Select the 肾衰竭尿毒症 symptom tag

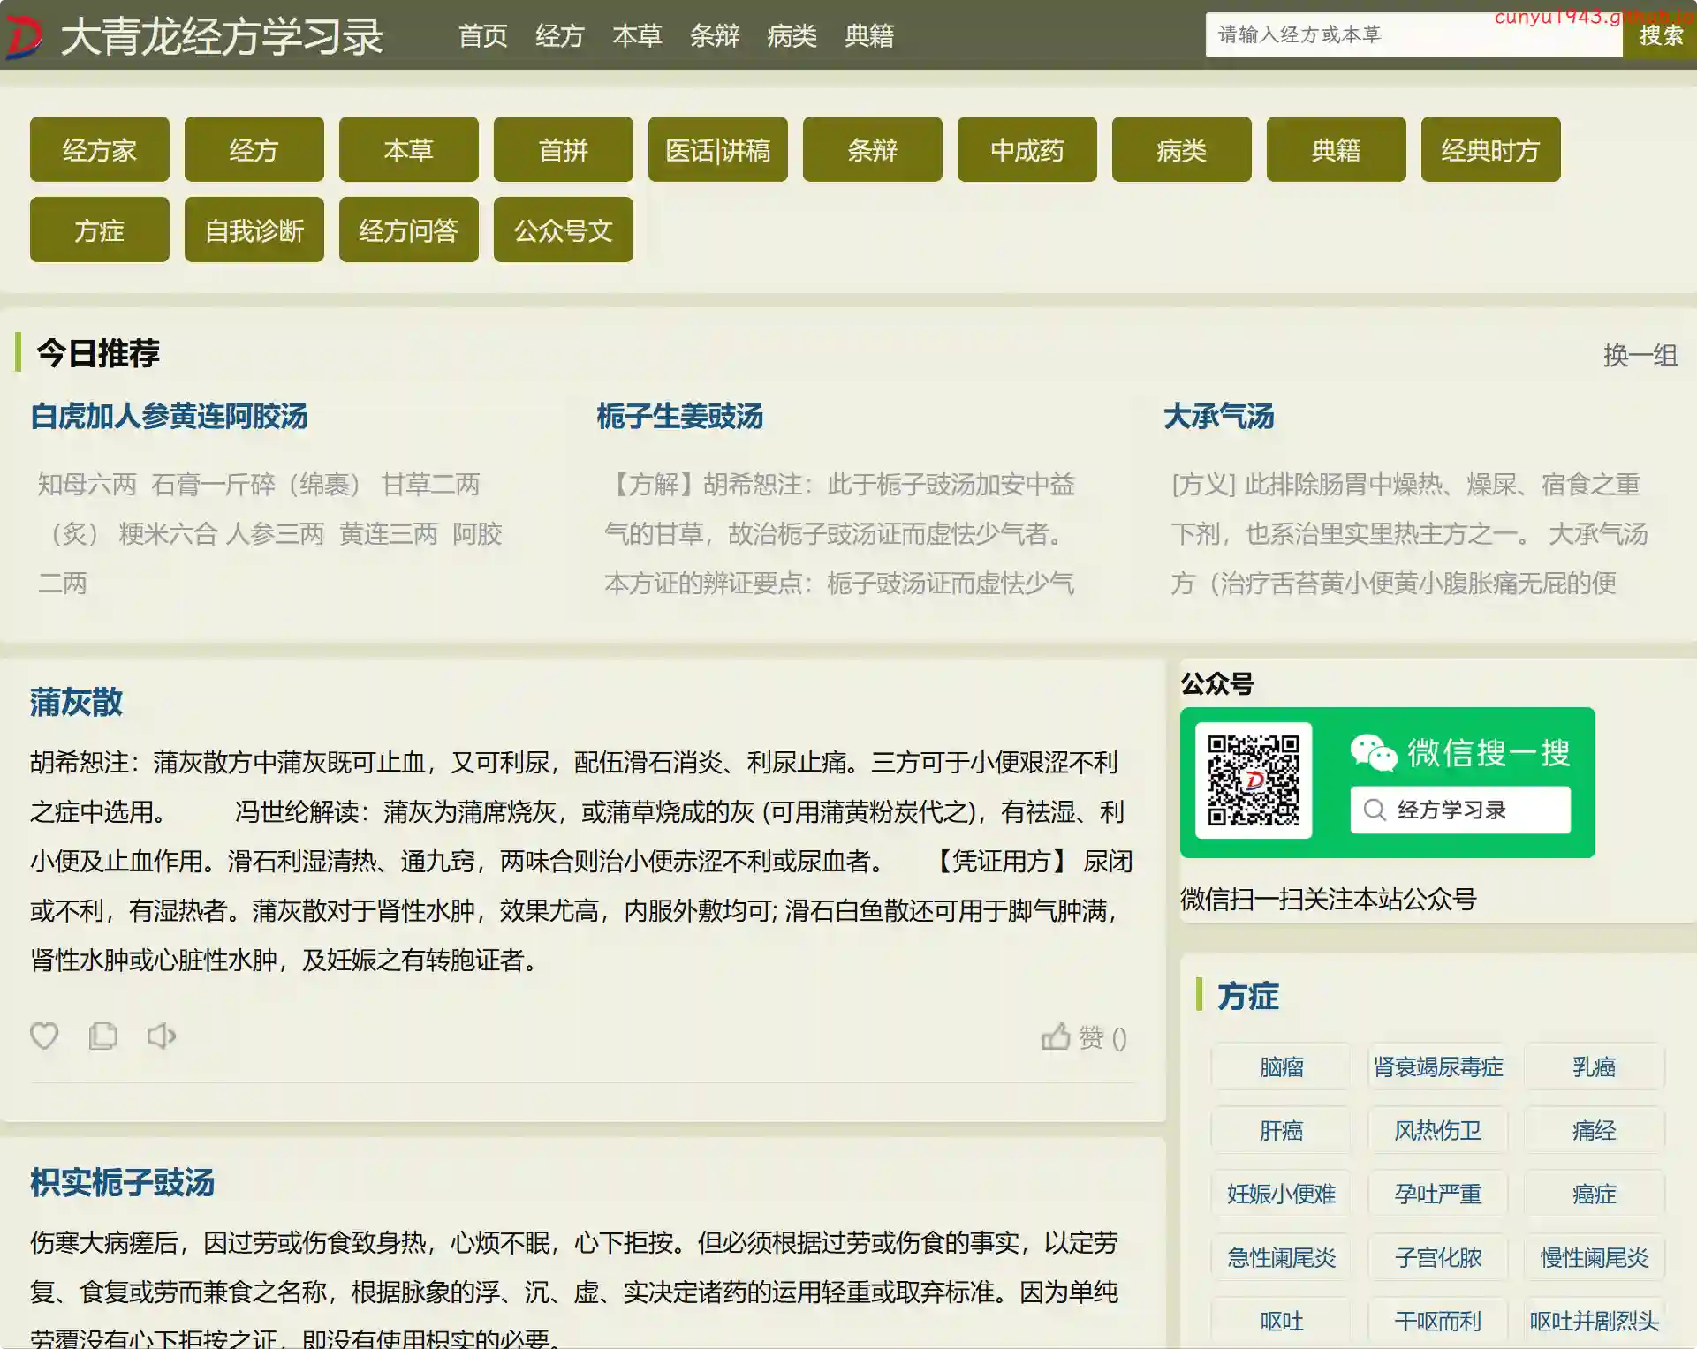pos(1437,1067)
